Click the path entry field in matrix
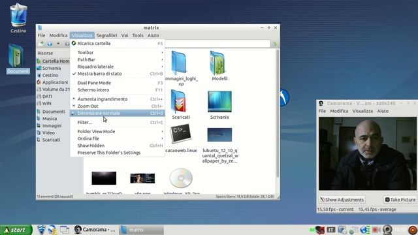 pos(217,44)
